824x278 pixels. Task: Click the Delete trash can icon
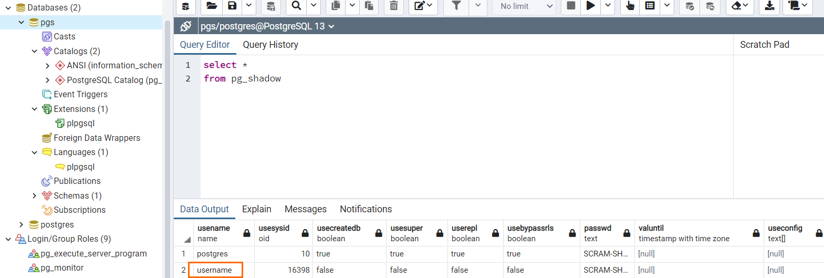(394, 6)
